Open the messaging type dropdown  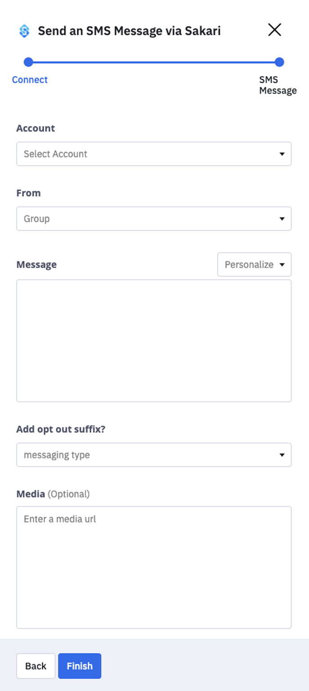coord(154,455)
